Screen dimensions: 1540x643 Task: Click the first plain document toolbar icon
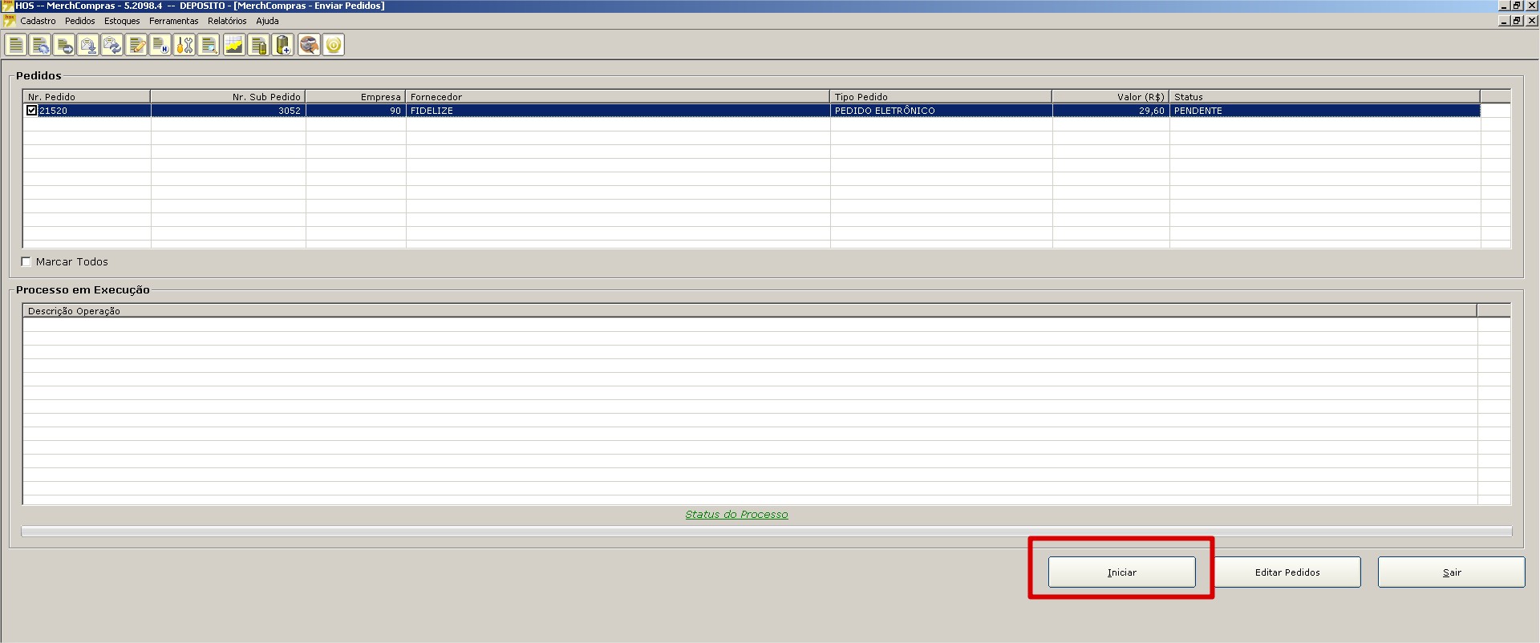[16, 45]
